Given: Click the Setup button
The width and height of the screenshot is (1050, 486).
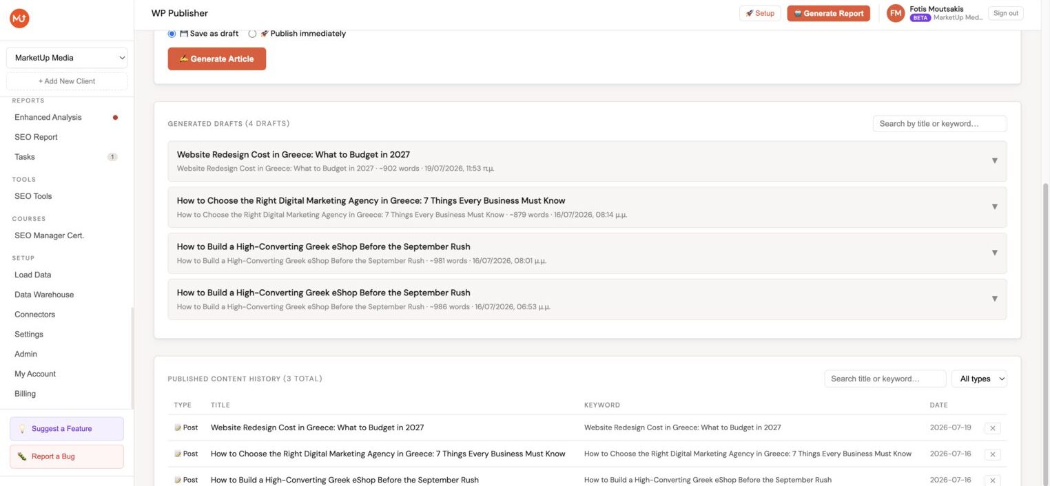Looking at the screenshot, I should pos(760,13).
